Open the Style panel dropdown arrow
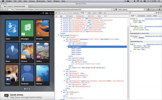This screenshot has height=100, width=162. tap(135, 16)
